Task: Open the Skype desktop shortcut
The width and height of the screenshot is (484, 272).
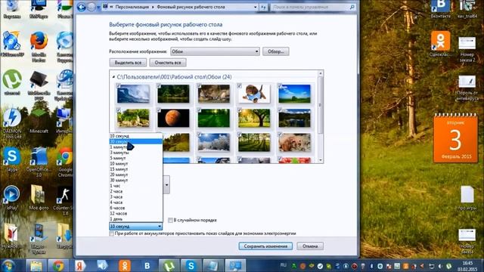Action: click(12, 159)
